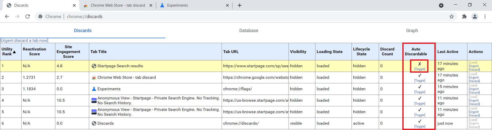The image size is (492, 130).
Task: Open Chrome's three-dot menu
Action: point(485,17)
